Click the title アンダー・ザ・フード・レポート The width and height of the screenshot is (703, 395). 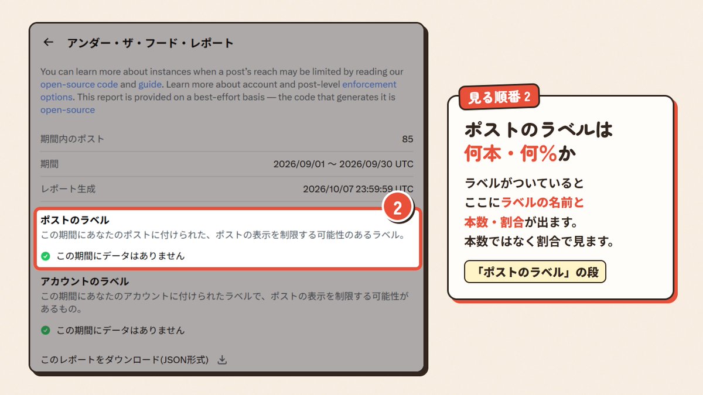coord(151,43)
